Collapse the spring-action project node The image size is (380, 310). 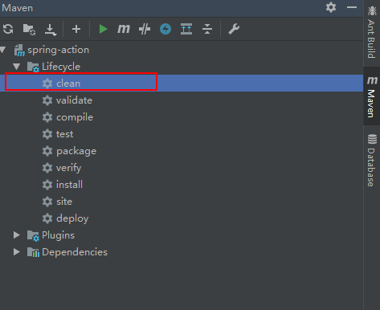click(3, 50)
